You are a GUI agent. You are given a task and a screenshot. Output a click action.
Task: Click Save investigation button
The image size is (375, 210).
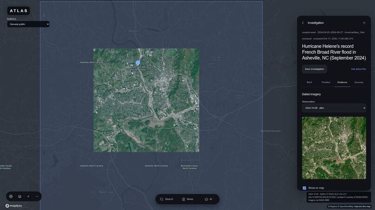314,69
